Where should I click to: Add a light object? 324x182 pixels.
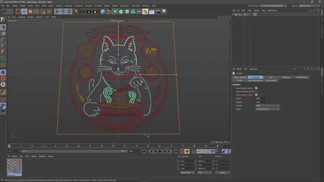click(164, 12)
